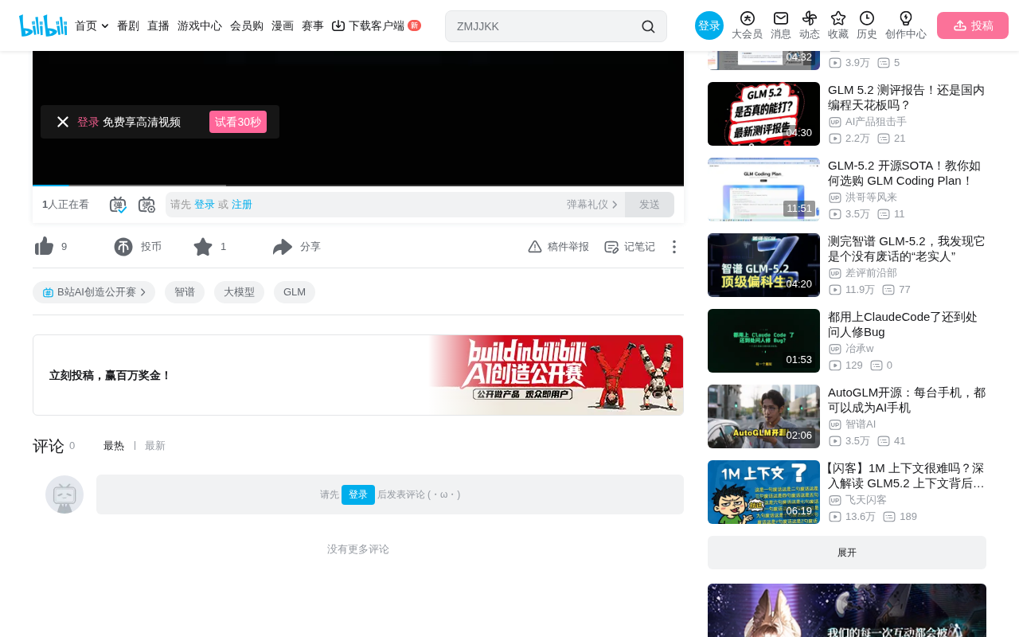
Task: Click the video progress bar
Action: pos(358,186)
